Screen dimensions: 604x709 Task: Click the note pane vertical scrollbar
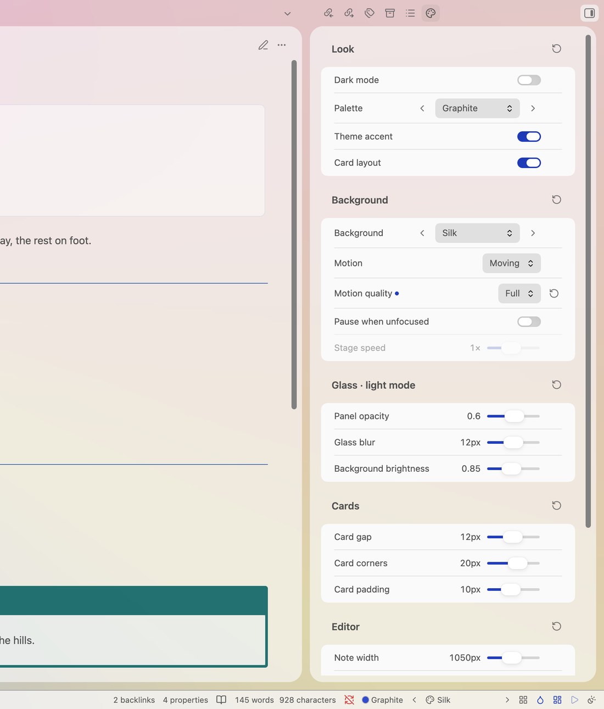point(294,235)
